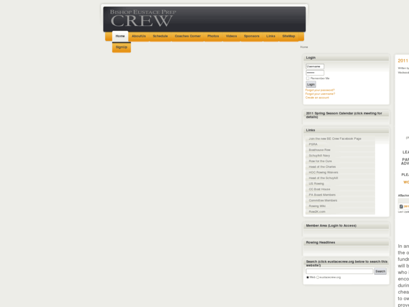Open the Home navigation tab
Image resolution: width=409 pixels, height=307 pixels.
pos(120,36)
